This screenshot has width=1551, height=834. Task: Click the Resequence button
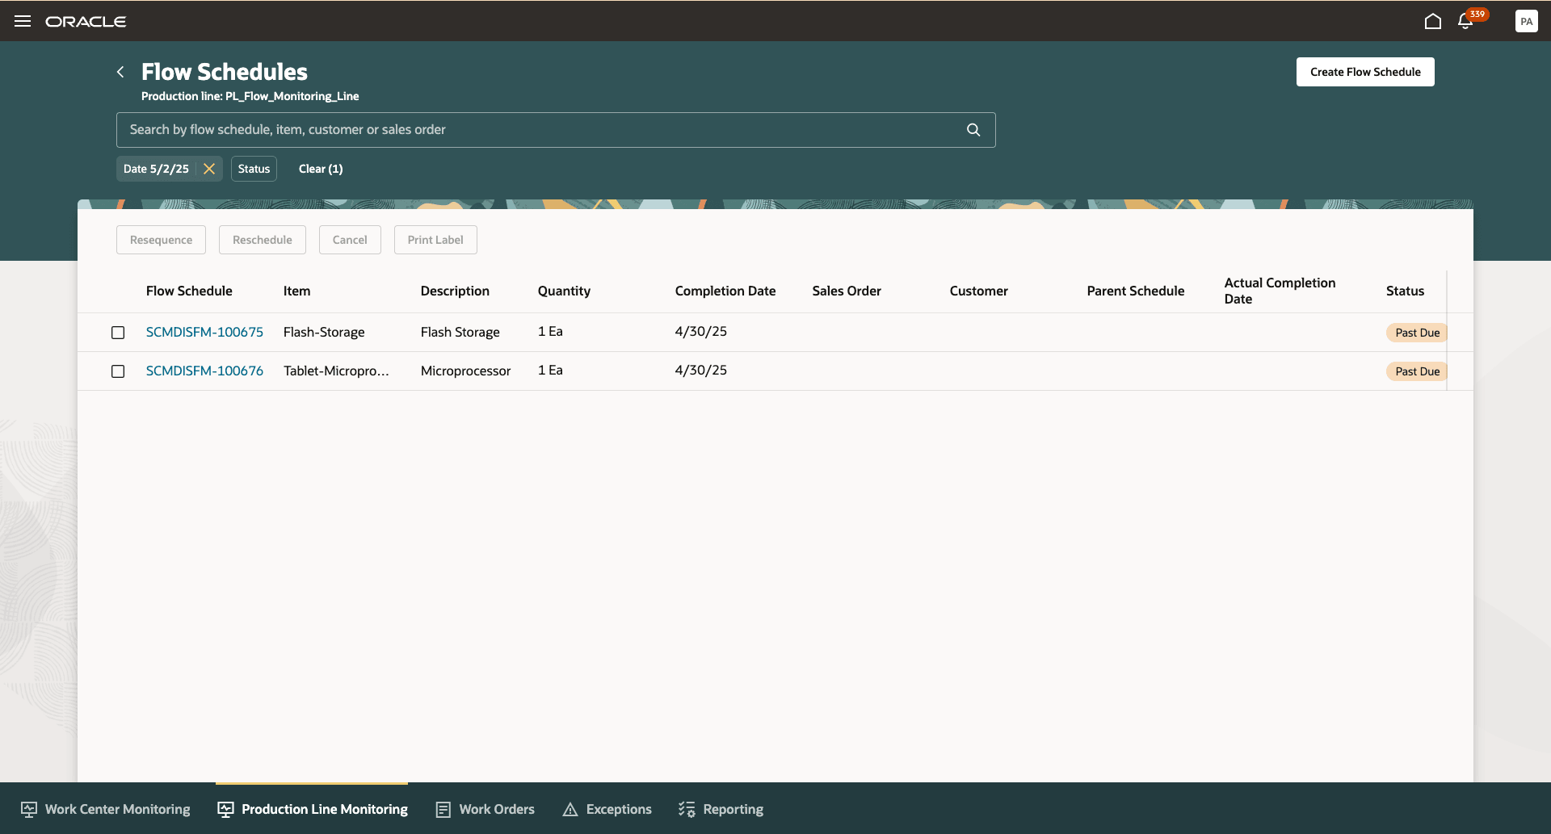(161, 240)
